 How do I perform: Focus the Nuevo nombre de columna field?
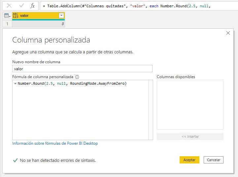[x=82, y=69]
